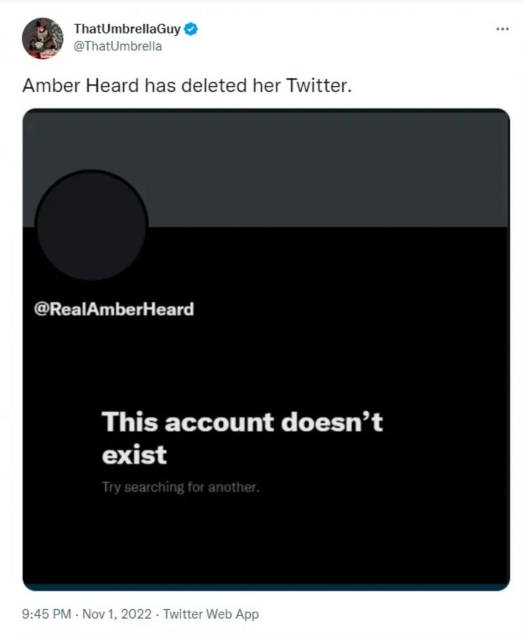The width and height of the screenshot is (524, 637).
Task: Click the blue verified badge beside ThatUmbrellaGuy
Action: (191, 29)
